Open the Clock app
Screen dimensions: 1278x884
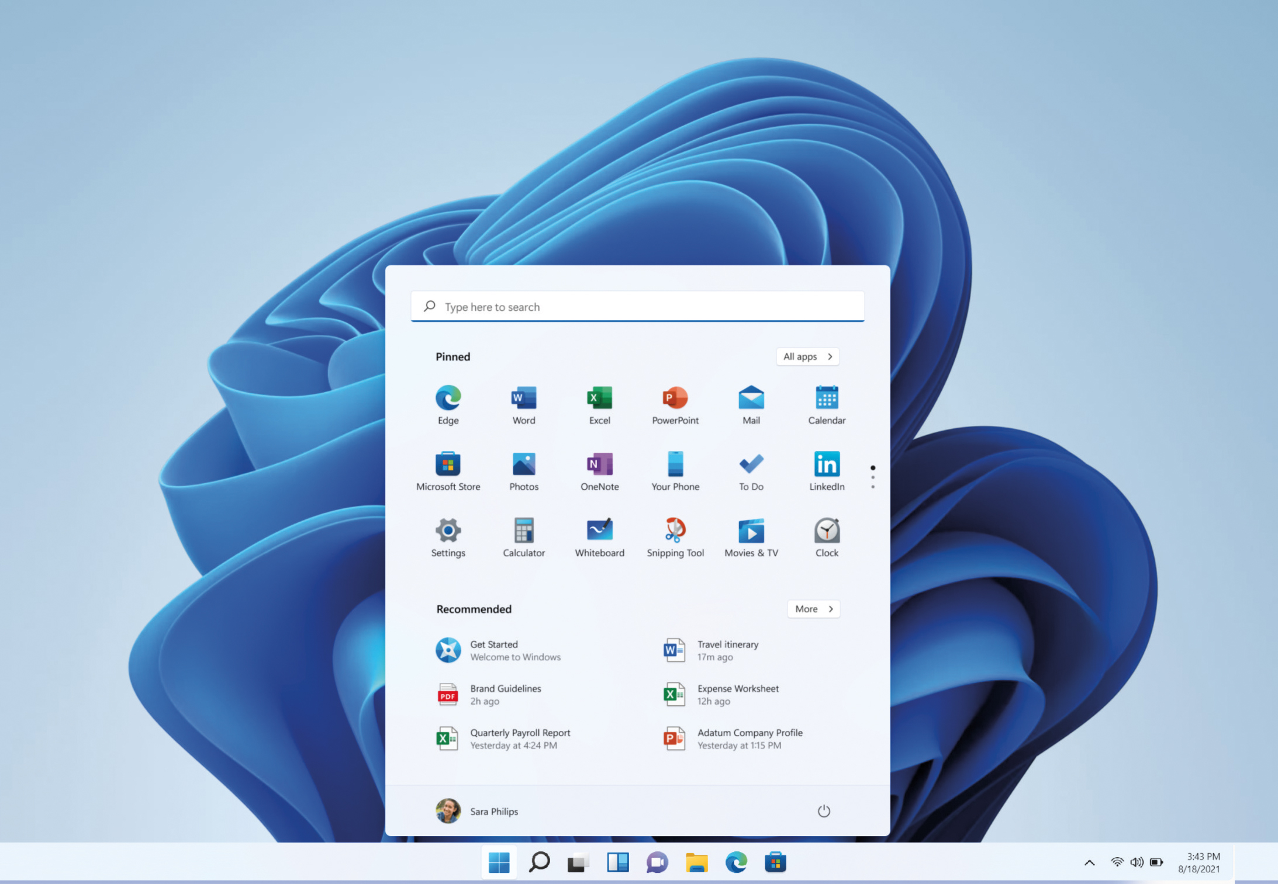[826, 537]
